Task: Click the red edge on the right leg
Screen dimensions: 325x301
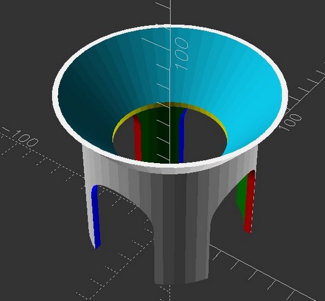Action: 249,202
